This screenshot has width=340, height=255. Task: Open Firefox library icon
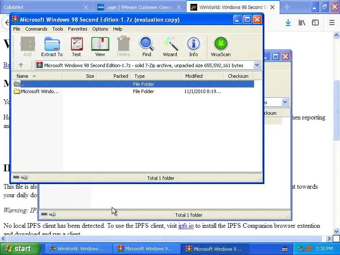pos(302,23)
